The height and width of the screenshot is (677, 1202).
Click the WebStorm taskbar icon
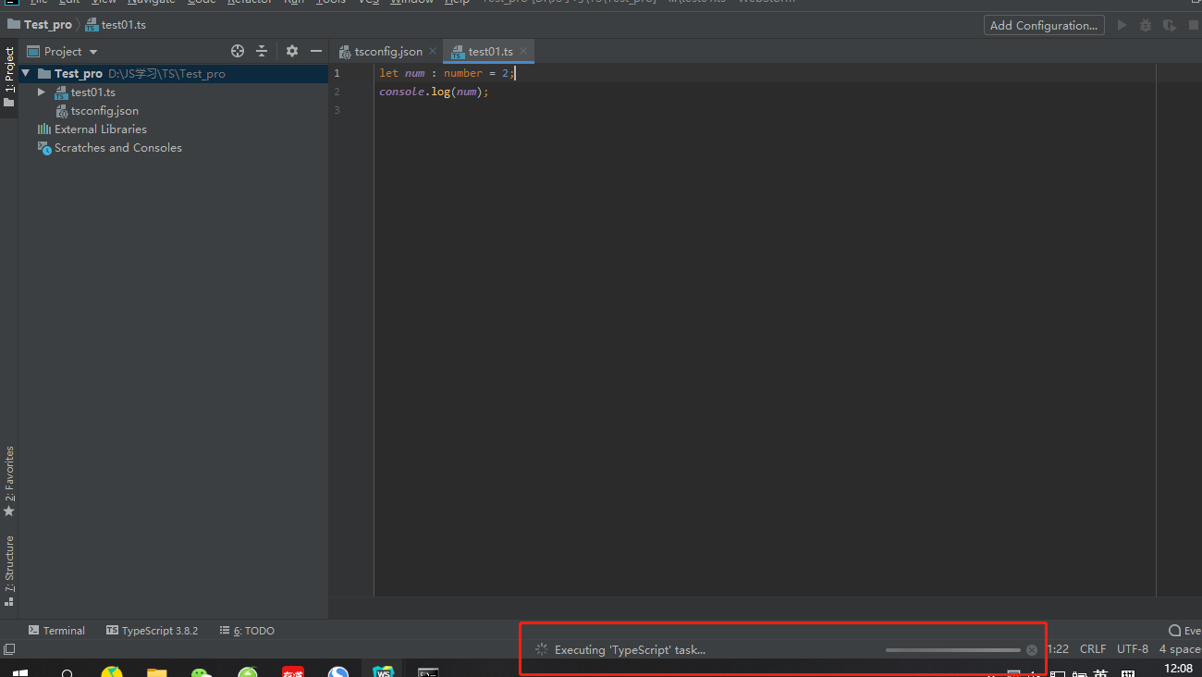click(x=383, y=672)
